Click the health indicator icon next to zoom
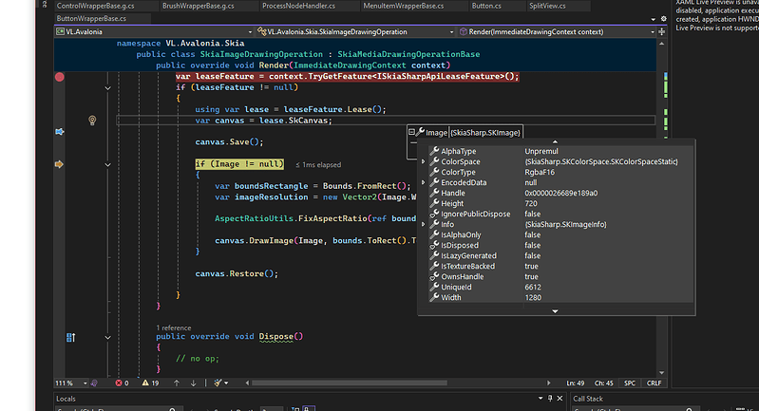The width and height of the screenshot is (759, 411). [94, 383]
